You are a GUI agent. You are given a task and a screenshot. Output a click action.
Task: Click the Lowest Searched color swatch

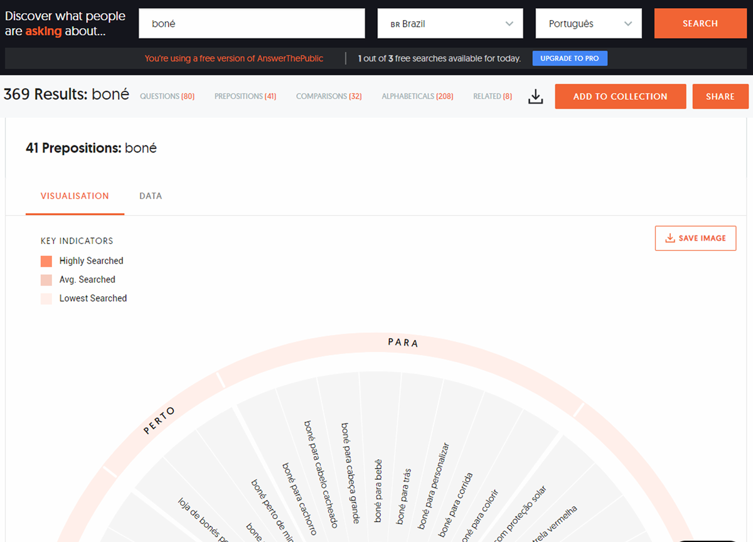click(x=46, y=299)
